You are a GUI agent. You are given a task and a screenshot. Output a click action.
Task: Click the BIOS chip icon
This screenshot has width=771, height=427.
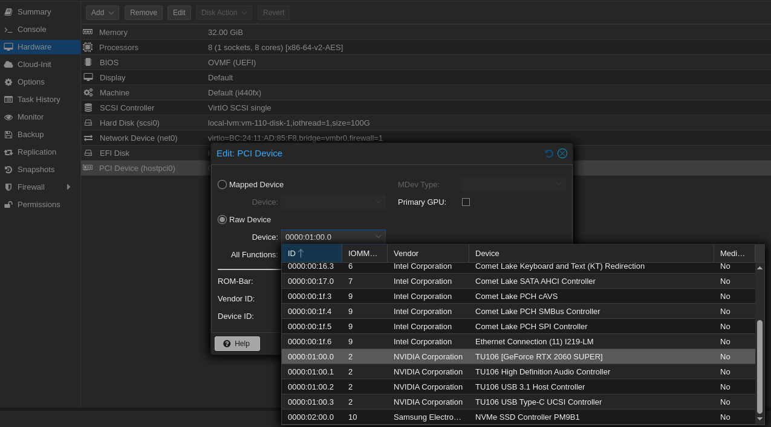[x=88, y=62]
